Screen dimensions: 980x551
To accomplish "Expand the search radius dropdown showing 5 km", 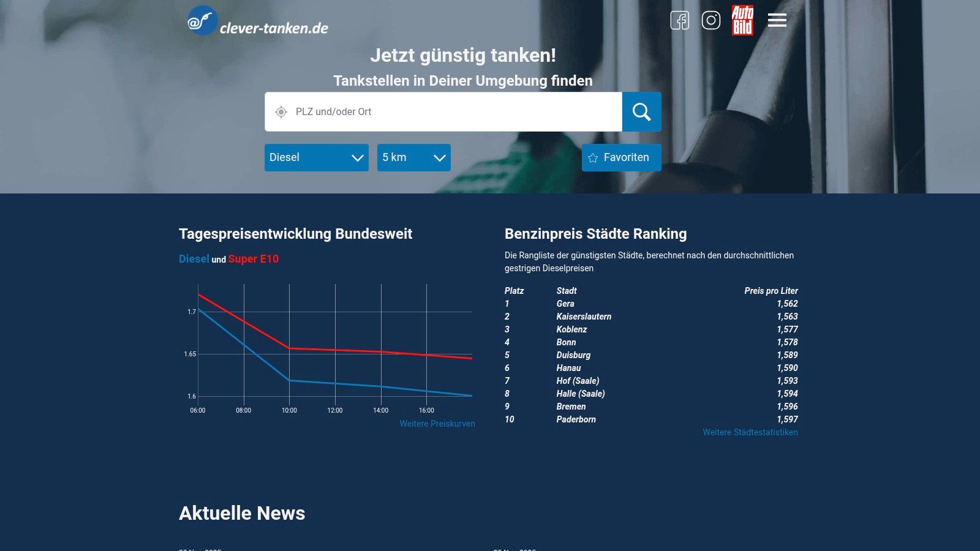I will click(x=413, y=157).
